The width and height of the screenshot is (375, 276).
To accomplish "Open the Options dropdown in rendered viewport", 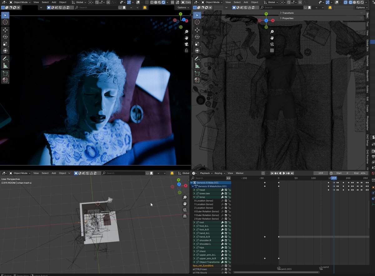I will pyautogui.click(x=183, y=8).
